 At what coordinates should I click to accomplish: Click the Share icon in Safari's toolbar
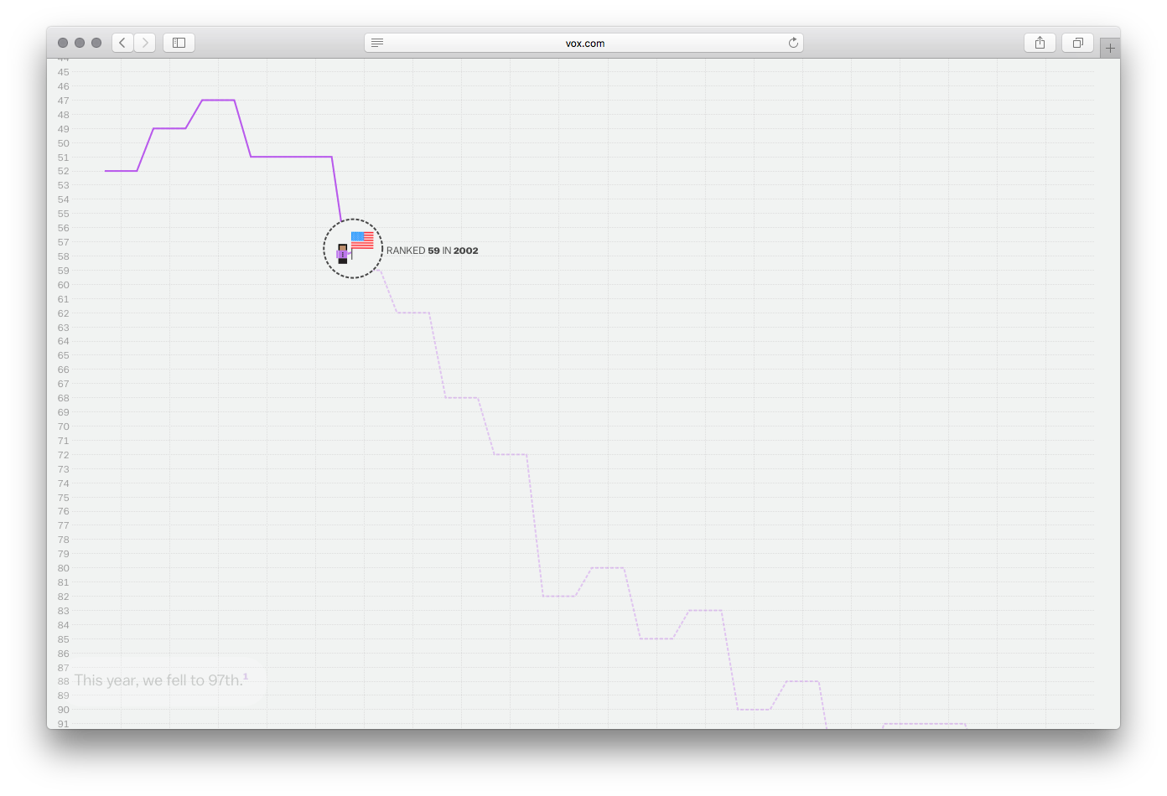1040,42
